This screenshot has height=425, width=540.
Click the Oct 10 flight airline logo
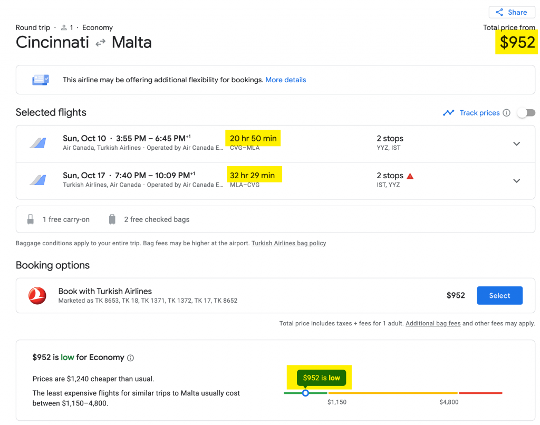[37, 143]
